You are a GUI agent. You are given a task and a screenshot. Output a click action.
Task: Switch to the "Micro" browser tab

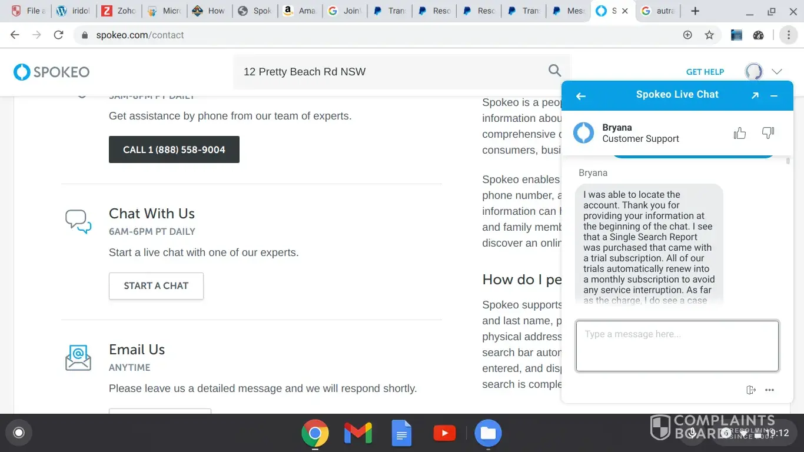pyautogui.click(x=164, y=11)
